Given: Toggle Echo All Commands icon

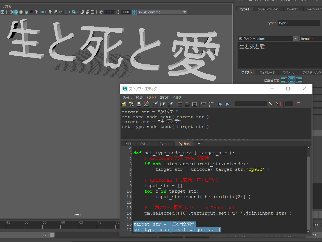Looking at the screenshot, I should pyautogui.click(x=204, y=104).
